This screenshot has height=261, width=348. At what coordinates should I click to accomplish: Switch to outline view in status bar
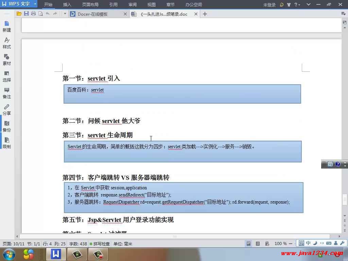258,244
